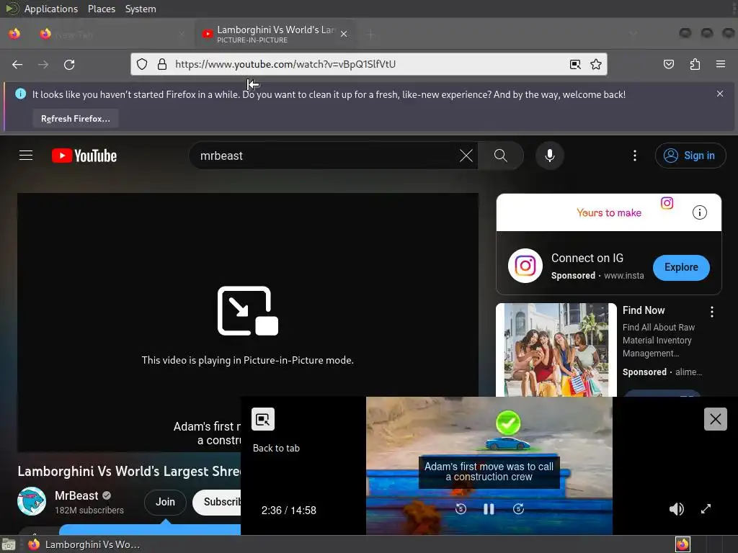Show desktop from bottom-left panel icon
The image size is (738, 553).
[9, 544]
